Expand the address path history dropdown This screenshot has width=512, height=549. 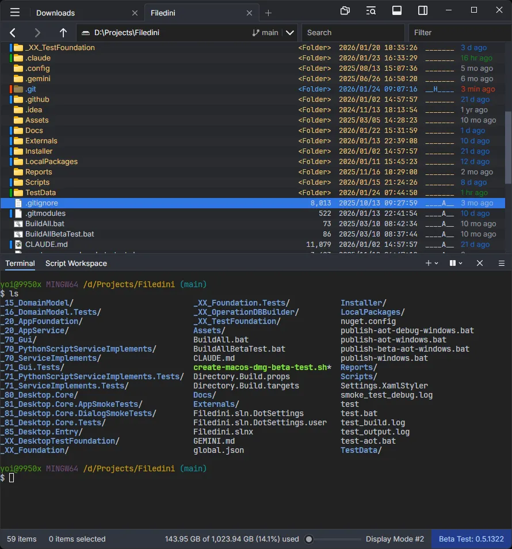pos(290,33)
